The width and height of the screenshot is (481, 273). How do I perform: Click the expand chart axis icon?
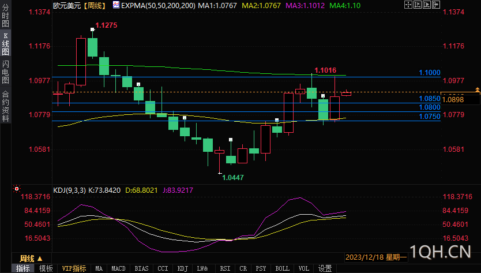[427, 5]
